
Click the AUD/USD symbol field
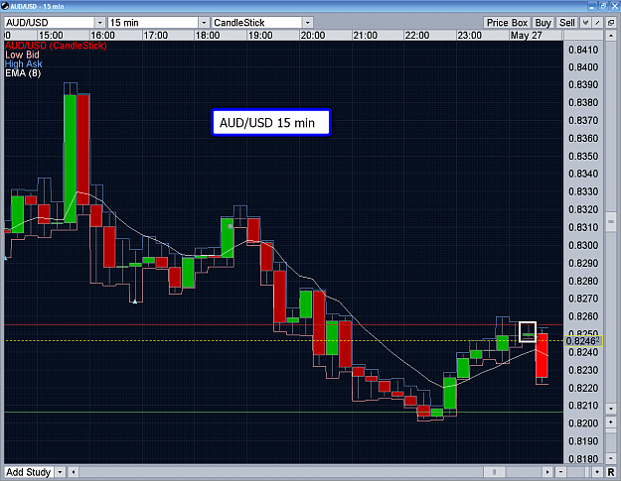(x=50, y=23)
